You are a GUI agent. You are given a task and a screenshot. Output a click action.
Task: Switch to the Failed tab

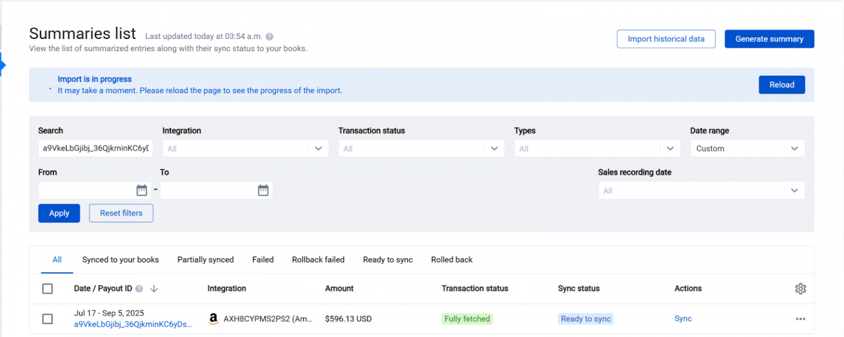tap(263, 259)
